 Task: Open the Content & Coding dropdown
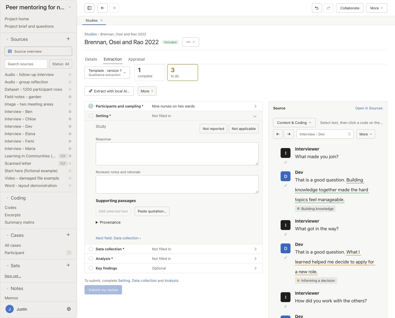pos(294,123)
